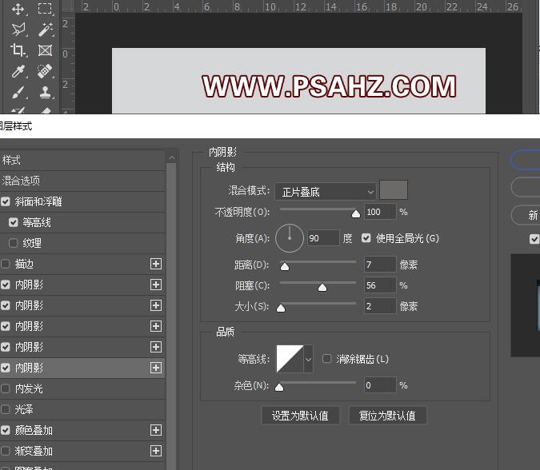Select the Crop tool
Image resolution: width=540 pixels, height=470 pixels.
[18, 50]
